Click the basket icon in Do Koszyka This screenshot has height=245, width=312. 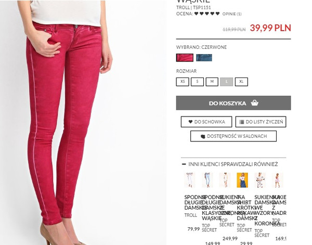(254, 103)
